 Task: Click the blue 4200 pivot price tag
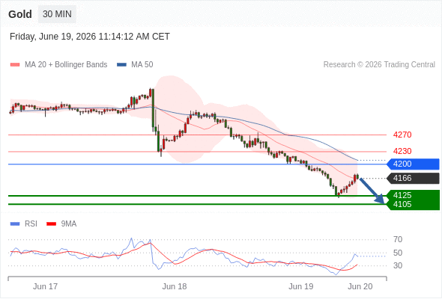(x=413, y=164)
